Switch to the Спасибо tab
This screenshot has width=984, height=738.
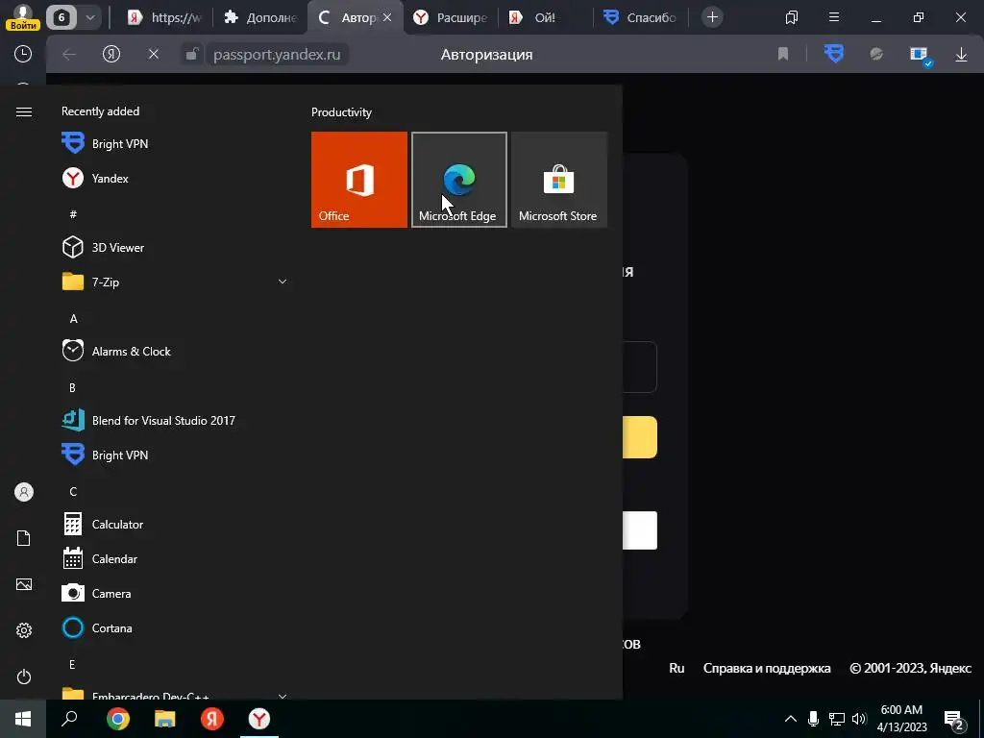640,17
